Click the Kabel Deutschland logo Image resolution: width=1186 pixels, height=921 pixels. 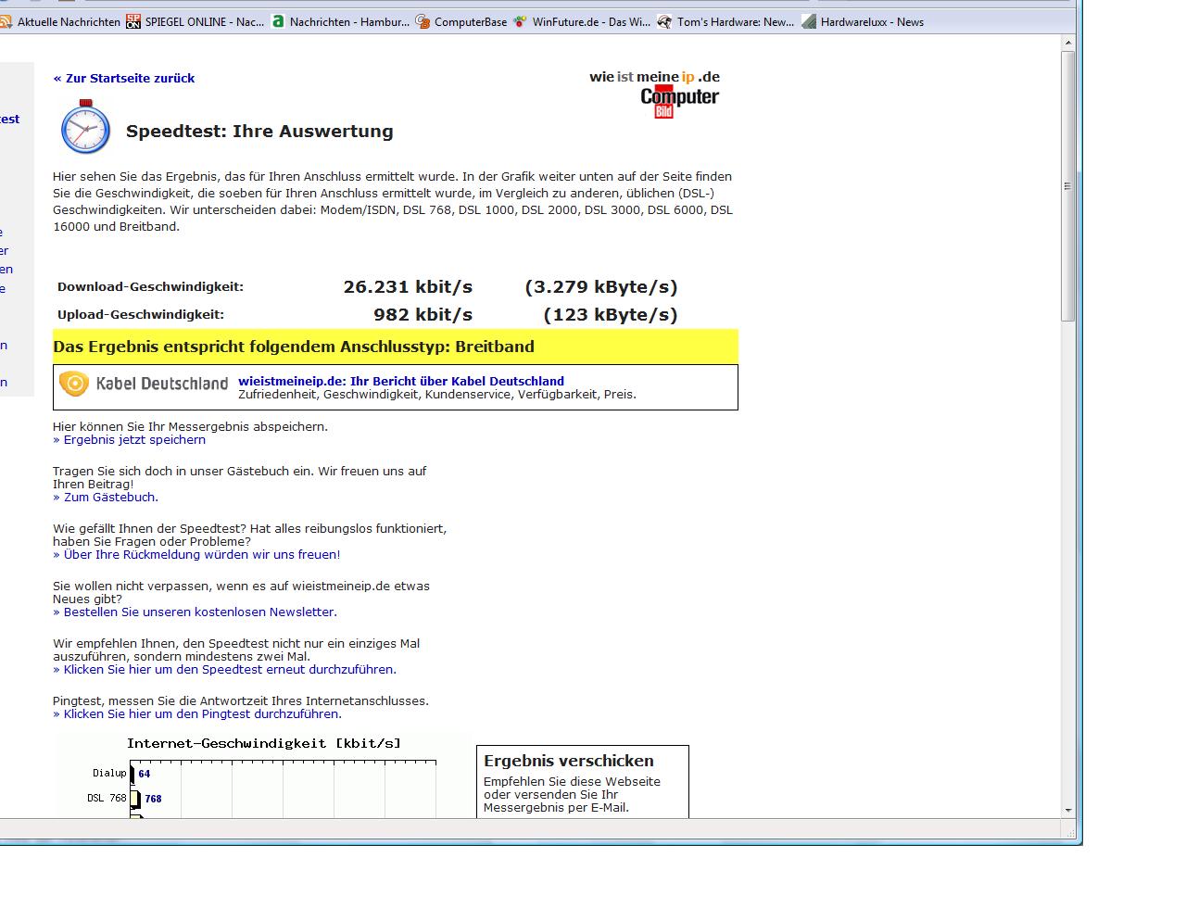[144, 384]
